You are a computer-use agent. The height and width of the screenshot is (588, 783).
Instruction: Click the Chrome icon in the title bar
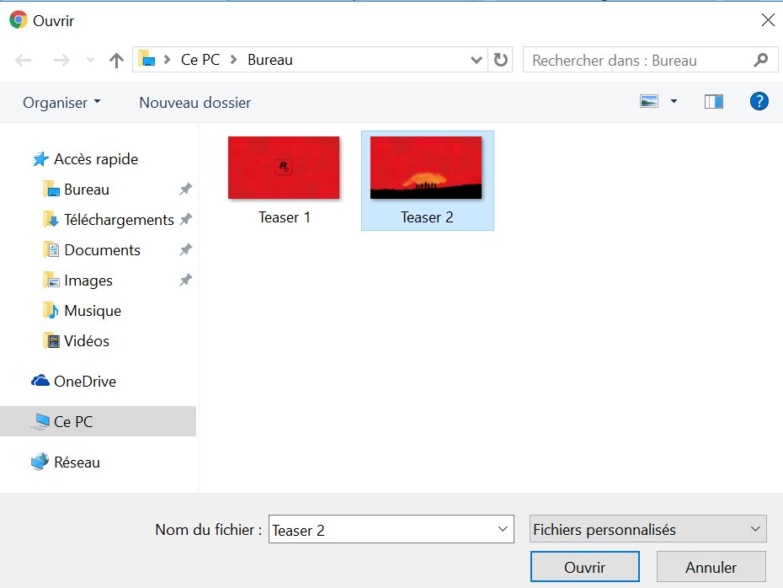click(x=19, y=20)
